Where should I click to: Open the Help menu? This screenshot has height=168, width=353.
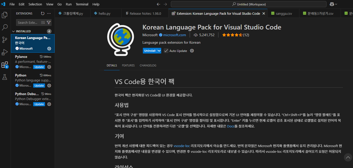pyautogui.click(x=96, y=4)
